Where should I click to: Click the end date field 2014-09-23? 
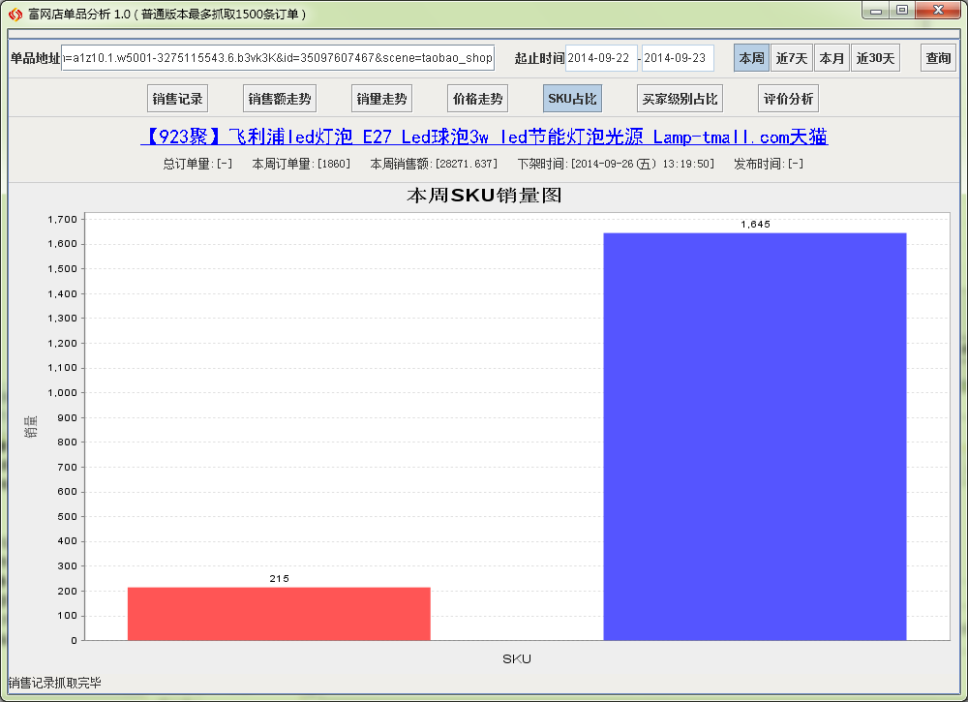coord(678,58)
